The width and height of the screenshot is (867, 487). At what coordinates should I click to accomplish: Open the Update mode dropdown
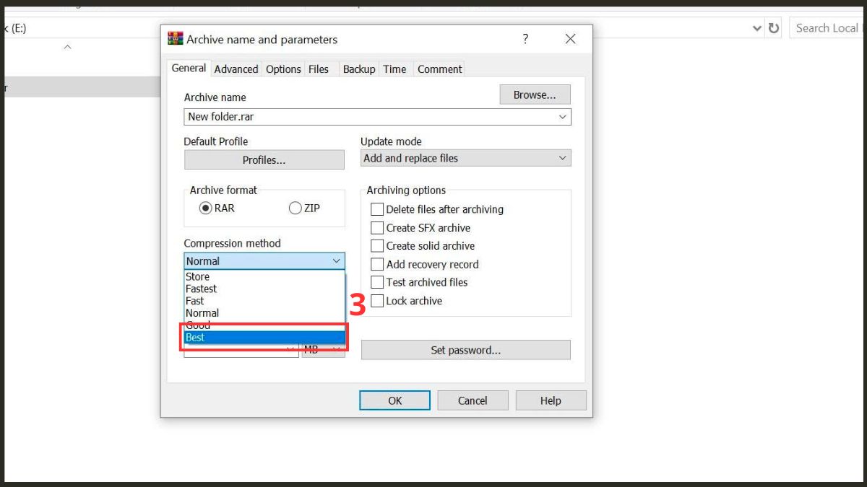click(466, 158)
